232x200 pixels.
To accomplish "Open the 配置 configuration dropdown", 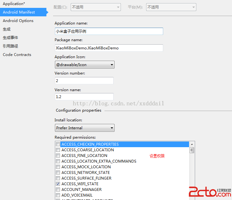I will tap(96, 7).
